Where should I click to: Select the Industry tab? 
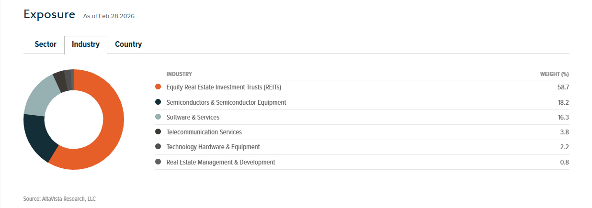(86, 44)
